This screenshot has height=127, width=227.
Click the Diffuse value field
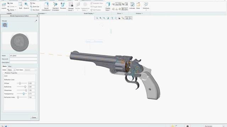click(32, 83)
